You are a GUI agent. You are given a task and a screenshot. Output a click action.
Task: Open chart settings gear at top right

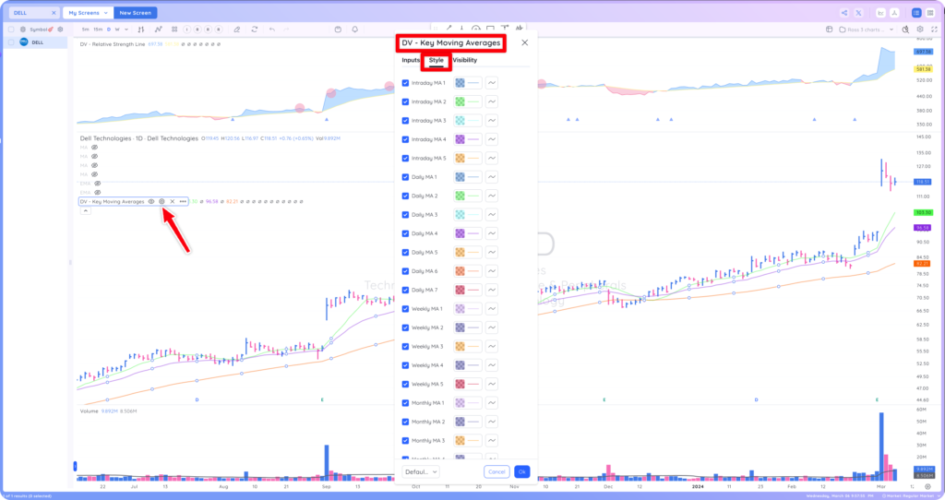pyautogui.click(x=920, y=30)
